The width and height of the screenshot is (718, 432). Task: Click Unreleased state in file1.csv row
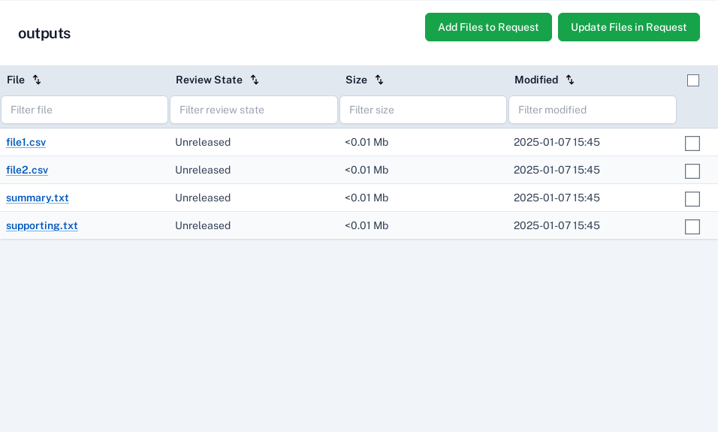pyautogui.click(x=203, y=142)
